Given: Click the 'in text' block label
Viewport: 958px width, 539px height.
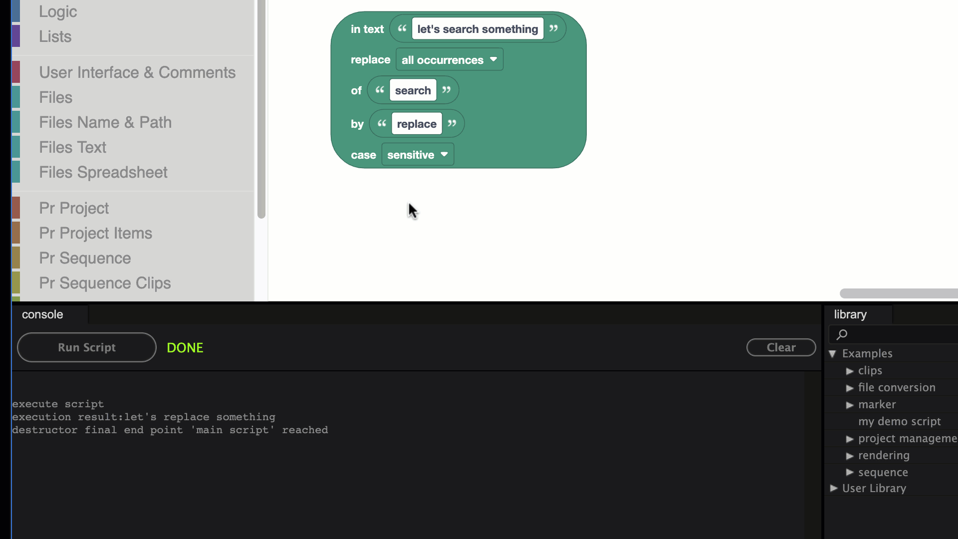Looking at the screenshot, I should (x=367, y=29).
